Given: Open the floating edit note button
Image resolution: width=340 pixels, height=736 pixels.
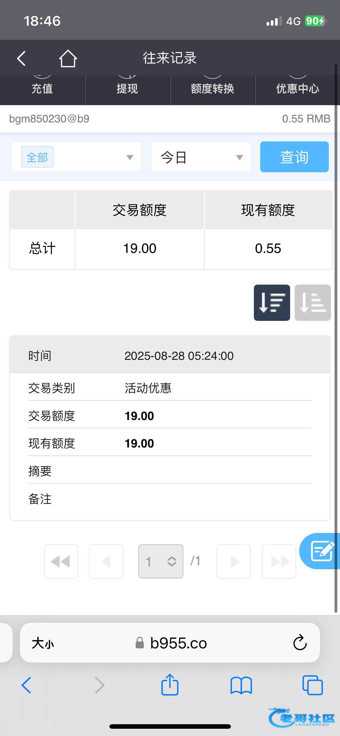Looking at the screenshot, I should click(322, 551).
